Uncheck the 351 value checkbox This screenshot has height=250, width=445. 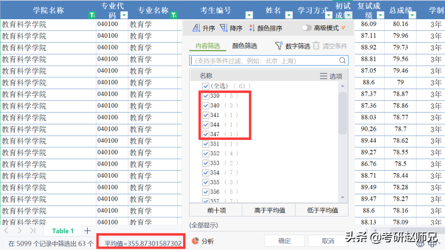coord(206,144)
